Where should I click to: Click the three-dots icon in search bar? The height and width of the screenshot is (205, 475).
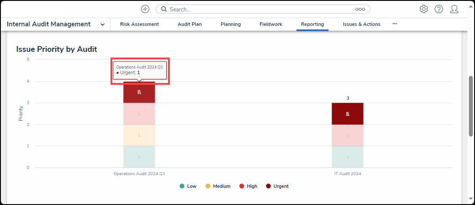[360, 9]
